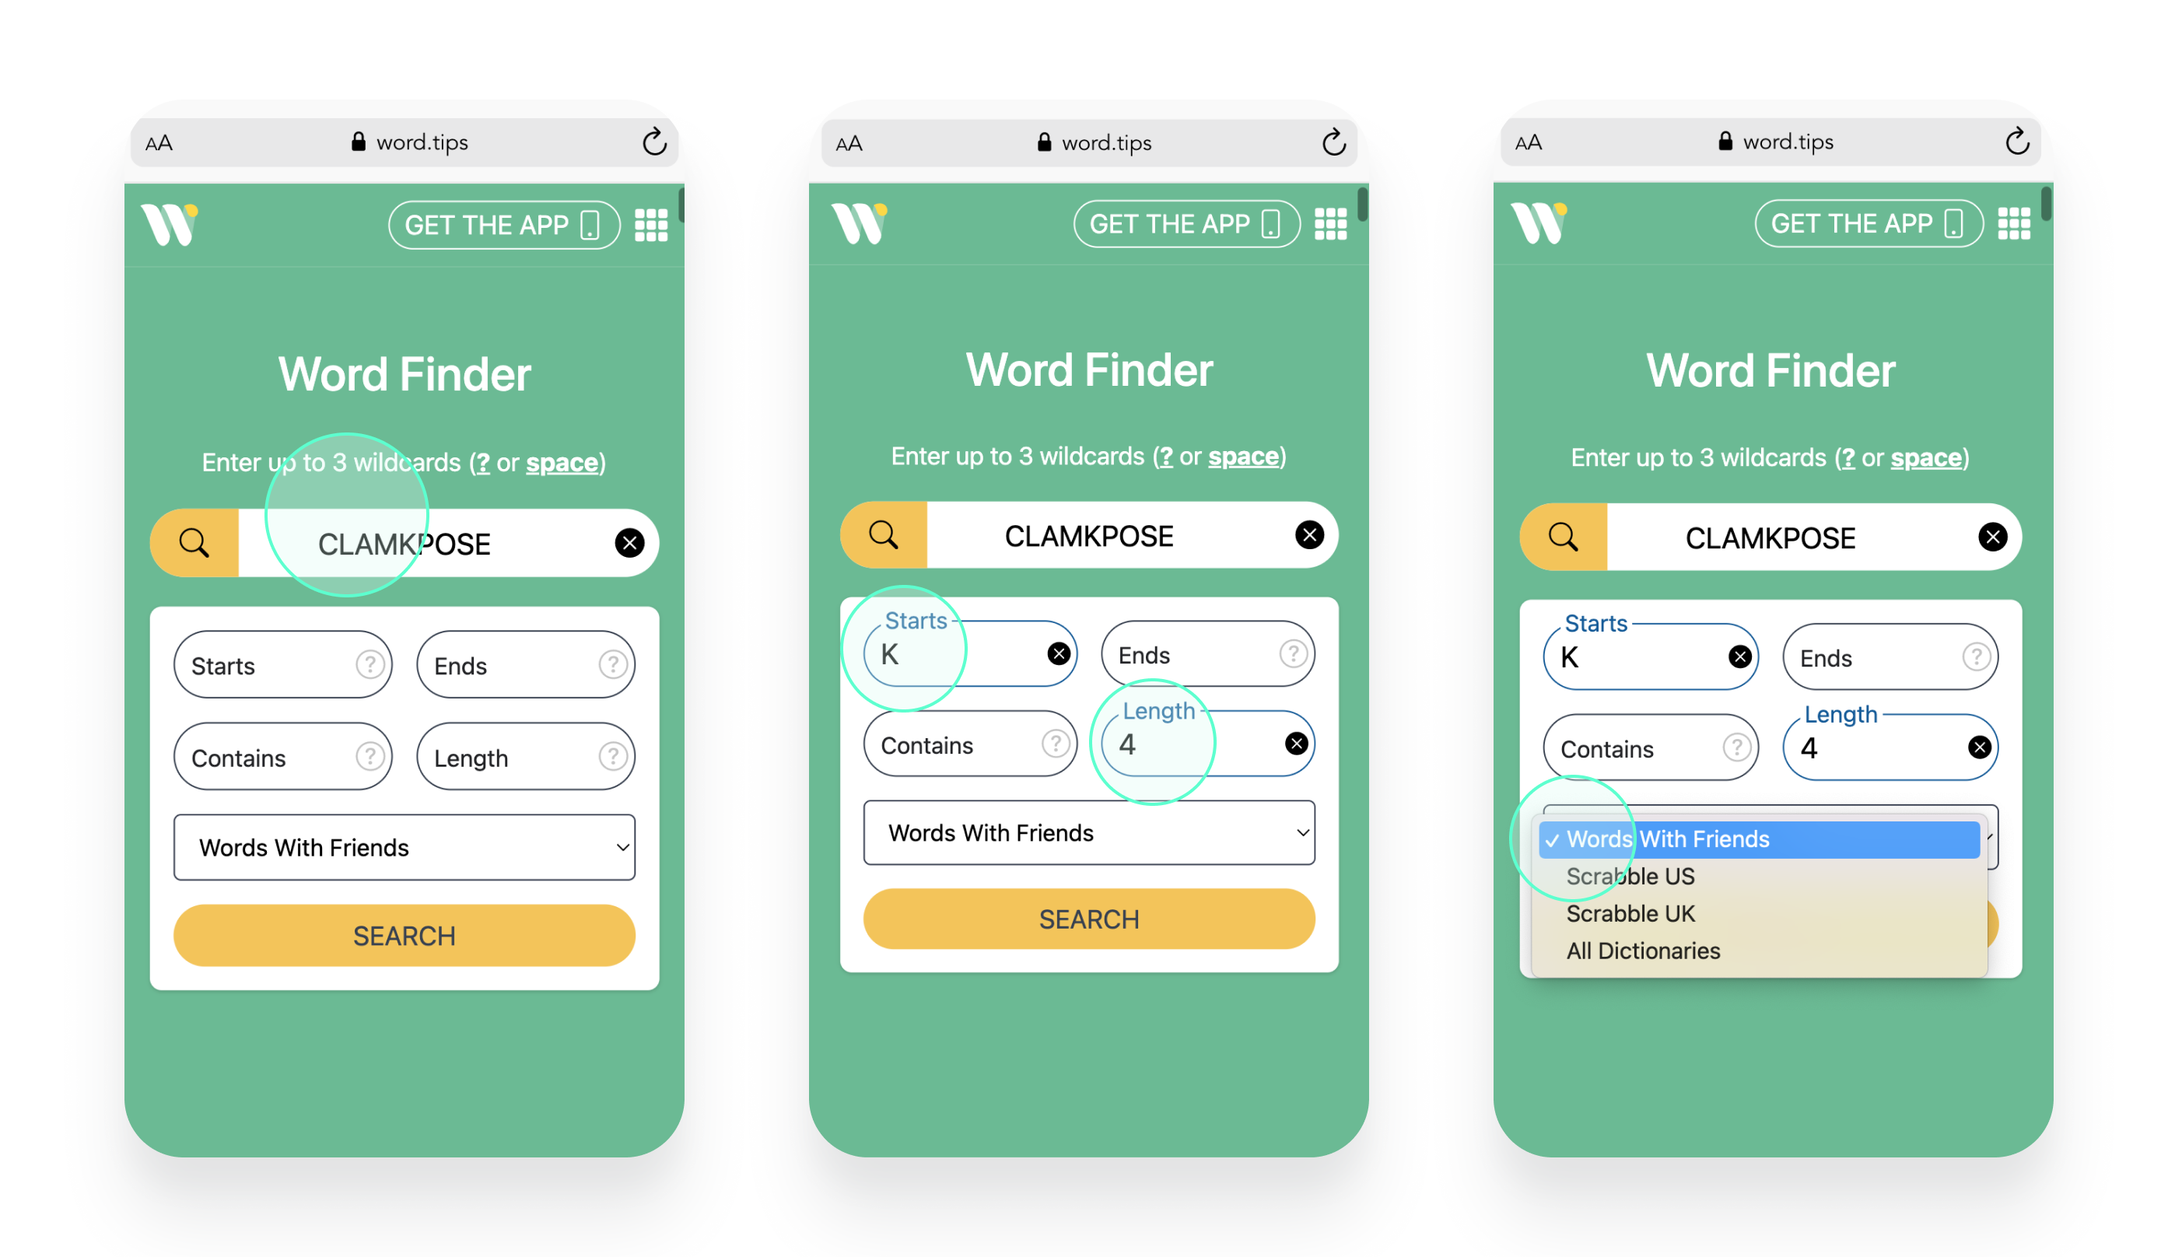Click SEARCH button to find words
The height and width of the screenshot is (1257, 2175).
pyautogui.click(x=1086, y=917)
